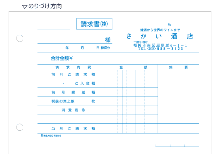Image resolution: width=220 pixels, height=155 pixels.
Task: Click the upper binder punch hole
Action: pos(20,38)
